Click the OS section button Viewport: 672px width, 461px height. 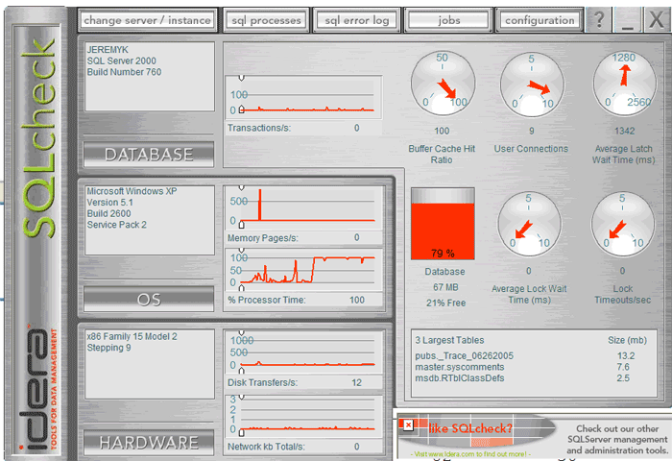[x=149, y=299]
